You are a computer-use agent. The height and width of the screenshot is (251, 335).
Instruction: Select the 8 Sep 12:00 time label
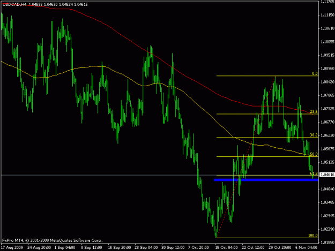tap(92, 248)
